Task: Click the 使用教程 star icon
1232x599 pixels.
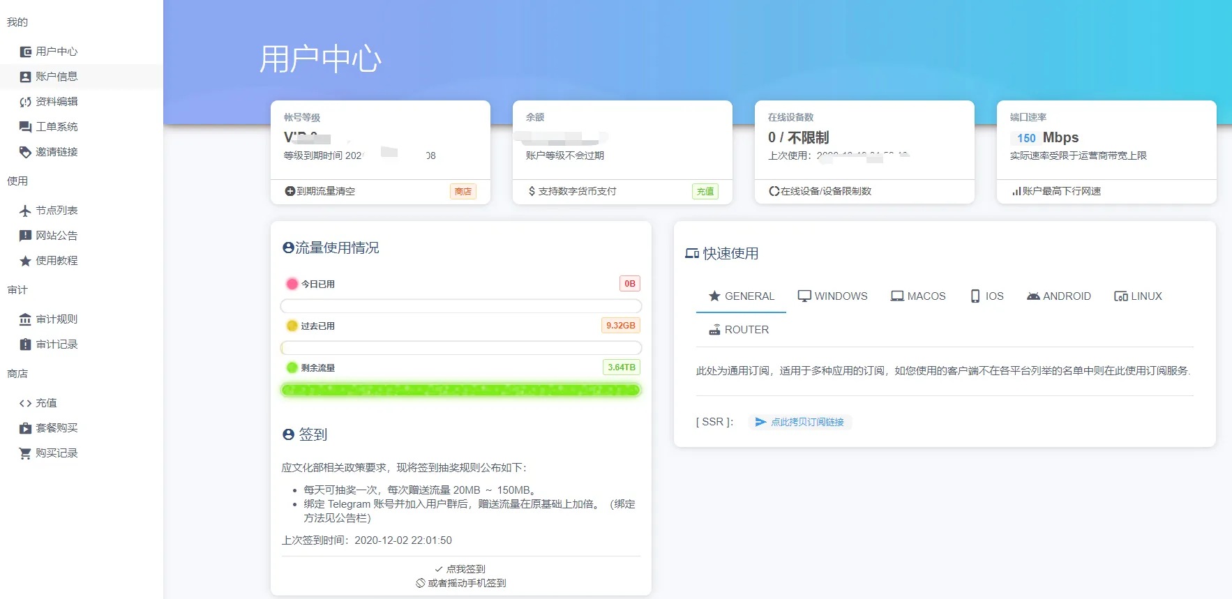Action: tap(26, 261)
